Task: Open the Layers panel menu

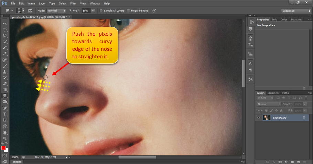Action: (310, 93)
